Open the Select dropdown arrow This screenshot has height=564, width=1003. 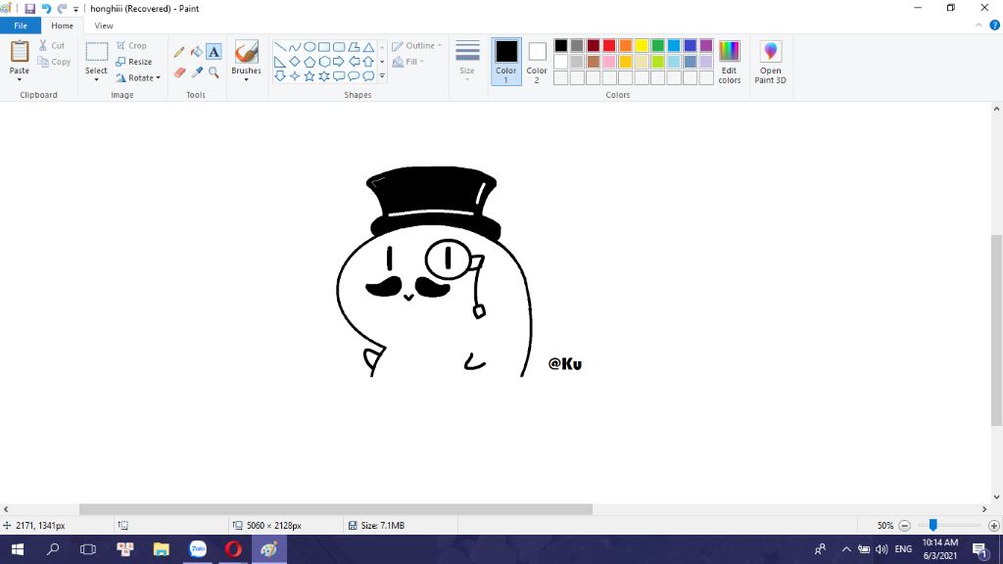96,79
